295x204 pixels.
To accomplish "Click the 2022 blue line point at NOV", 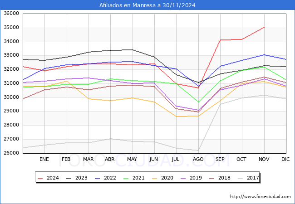I will [x=264, y=55].
